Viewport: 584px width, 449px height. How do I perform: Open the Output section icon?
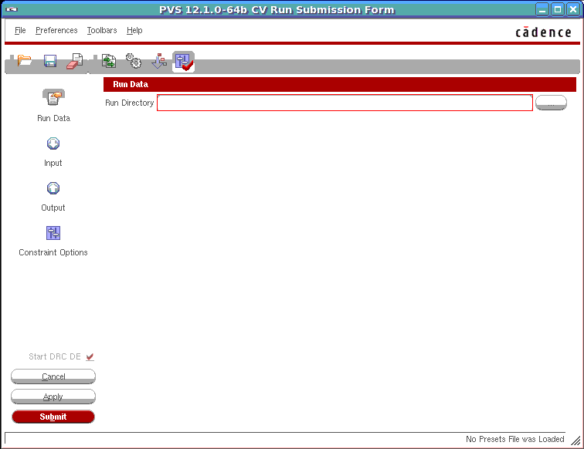[53, 188]
